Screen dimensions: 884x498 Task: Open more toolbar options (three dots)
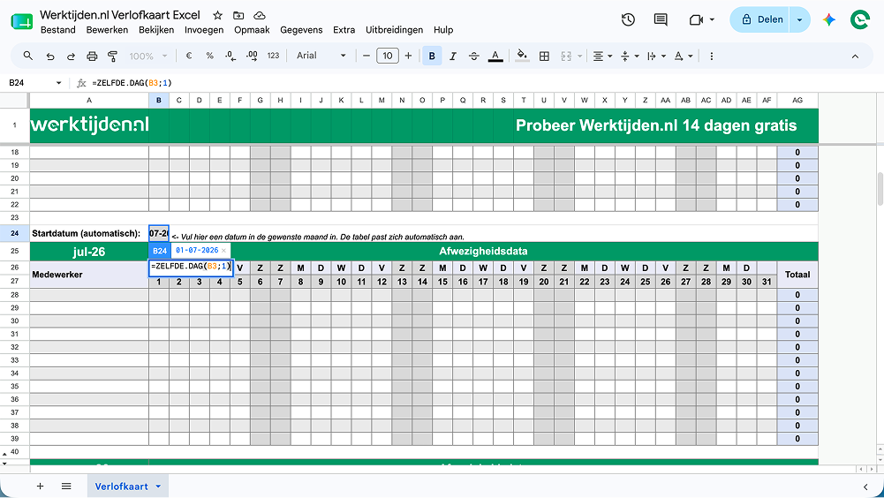tap(712, 56)
